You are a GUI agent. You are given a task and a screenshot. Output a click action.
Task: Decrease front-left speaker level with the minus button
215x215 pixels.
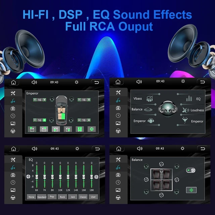click(35, 100)
